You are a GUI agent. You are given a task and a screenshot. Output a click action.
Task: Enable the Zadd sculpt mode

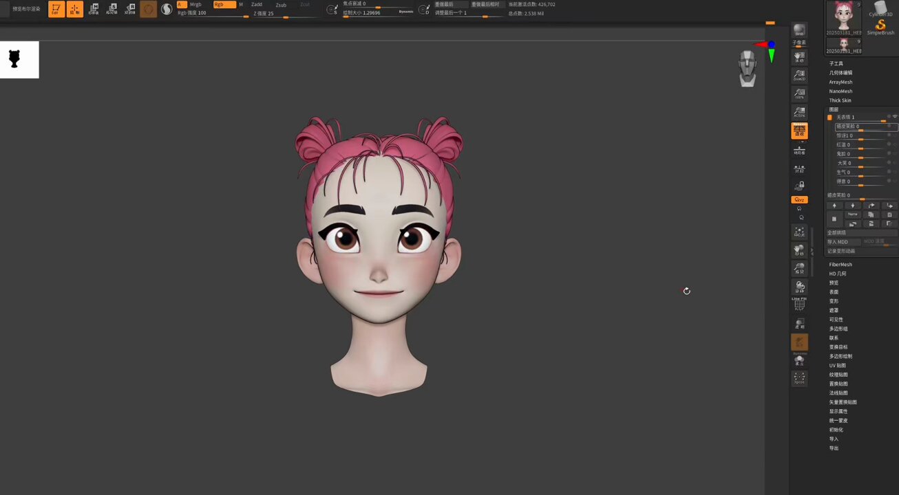256,5
